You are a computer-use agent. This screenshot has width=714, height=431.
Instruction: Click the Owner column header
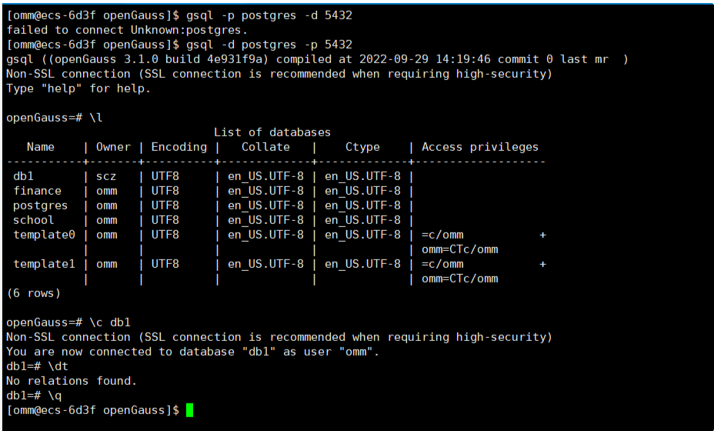(x=113, y=147)
